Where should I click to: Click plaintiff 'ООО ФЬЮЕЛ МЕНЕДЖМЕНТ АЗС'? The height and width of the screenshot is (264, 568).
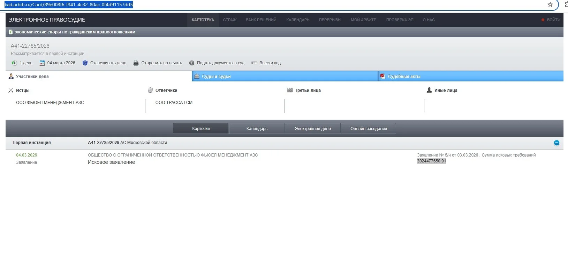tap(50, 103)
